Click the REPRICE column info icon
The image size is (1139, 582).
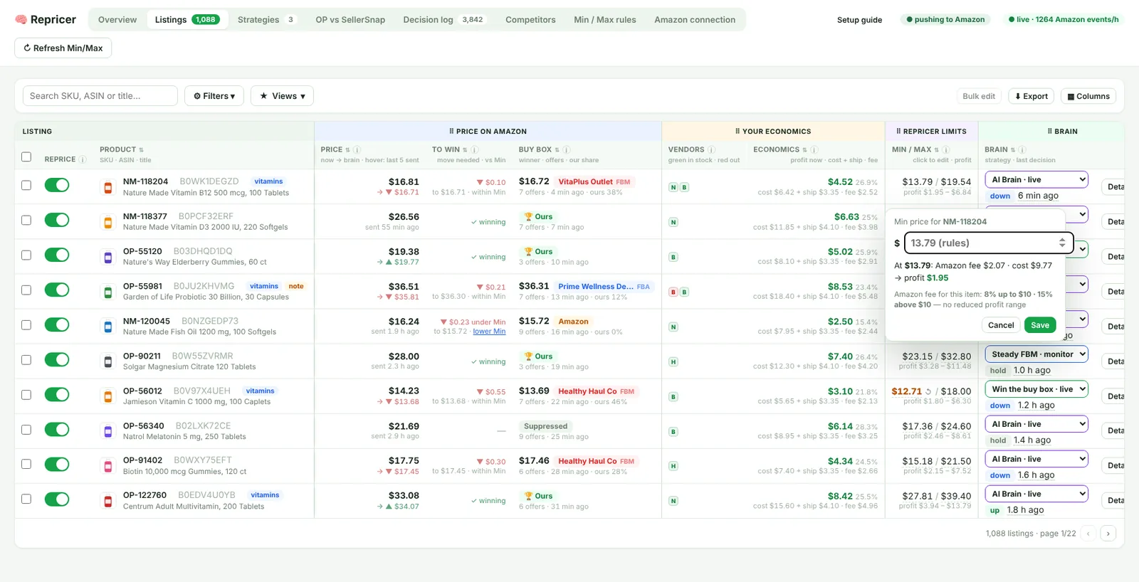point(83,159)
